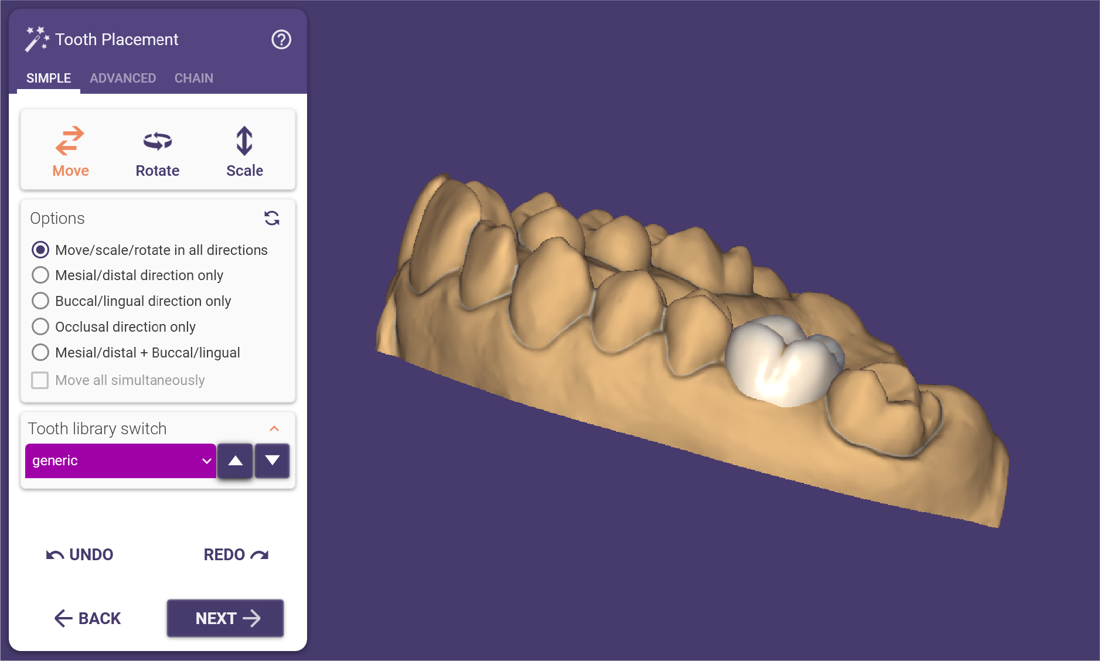
Task: Select the Rotate tool icon
Action: click(x=158, y=141)
